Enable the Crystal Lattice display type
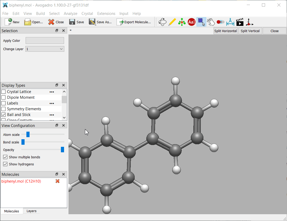 (3, 92)
